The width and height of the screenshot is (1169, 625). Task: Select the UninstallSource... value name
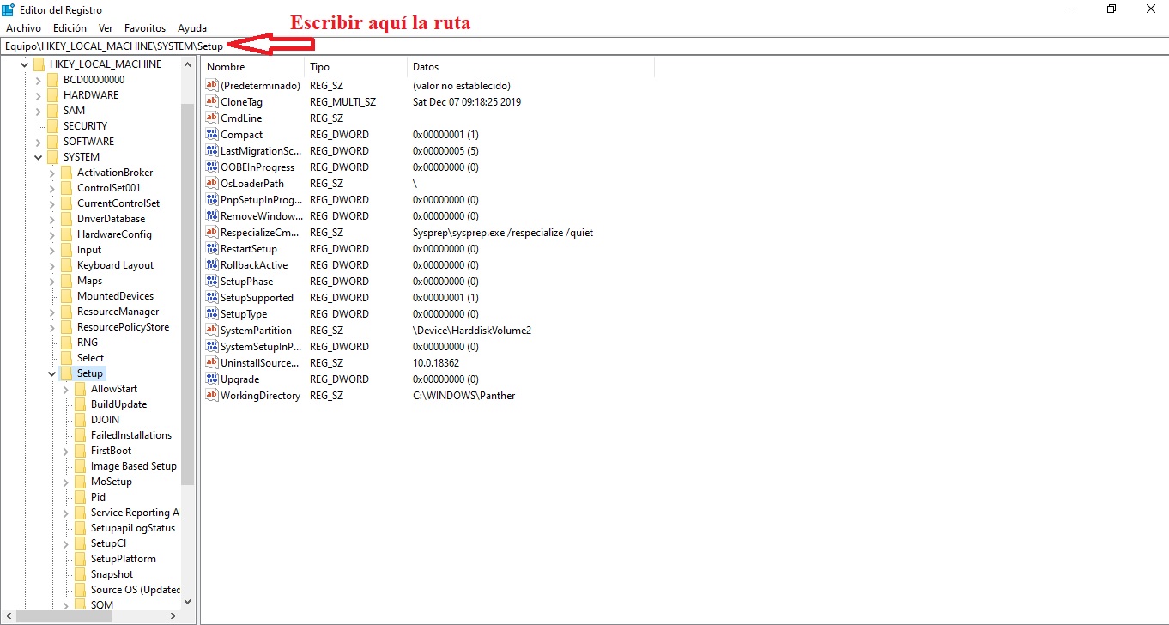pos(260,362)
